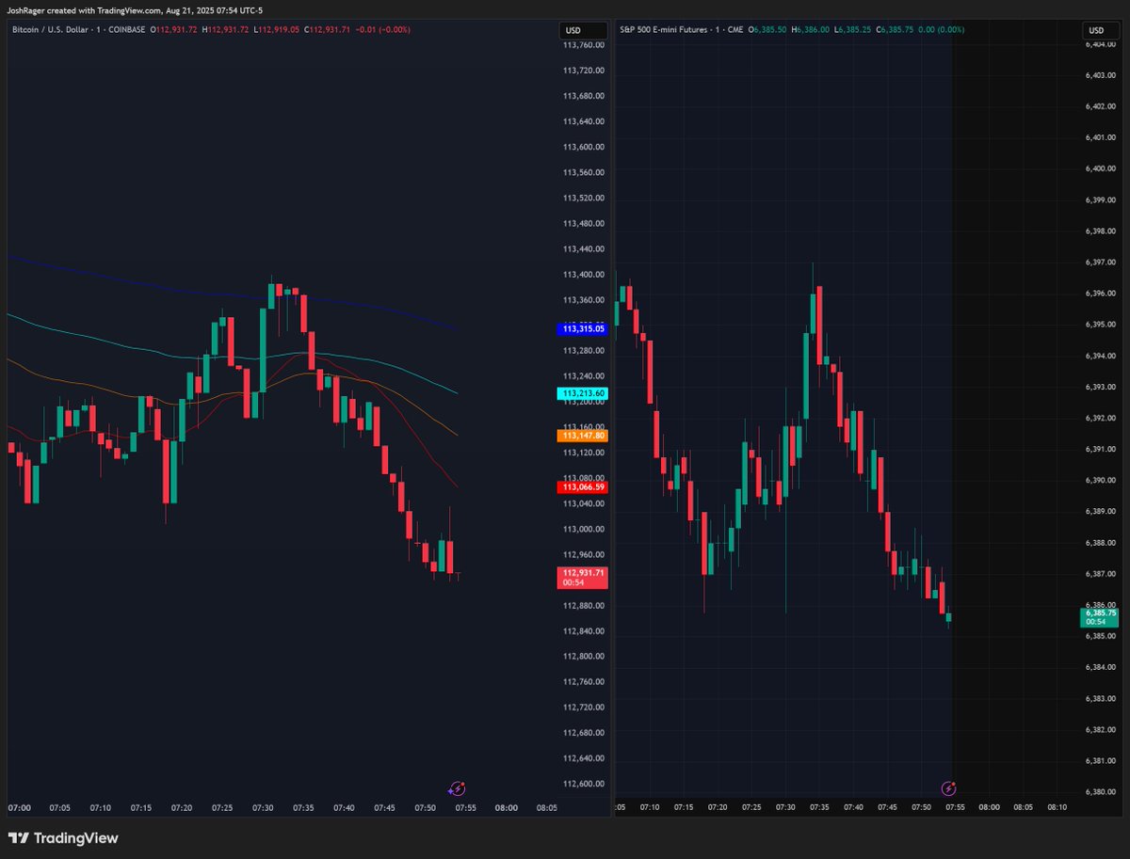
Task: Click the low value L6,385.25 in S&P legend
Action: pos(852,30)
